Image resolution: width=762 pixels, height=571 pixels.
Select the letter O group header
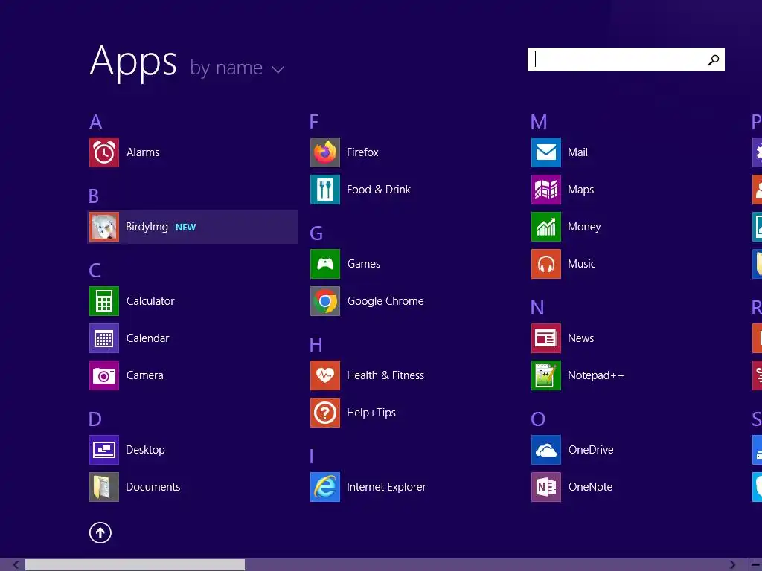point(538,419)
